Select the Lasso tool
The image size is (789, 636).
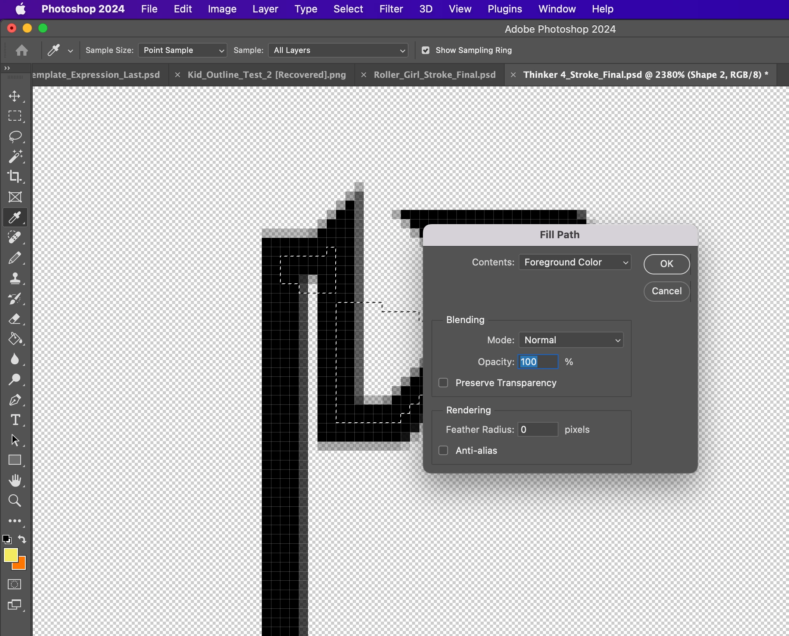15,137
